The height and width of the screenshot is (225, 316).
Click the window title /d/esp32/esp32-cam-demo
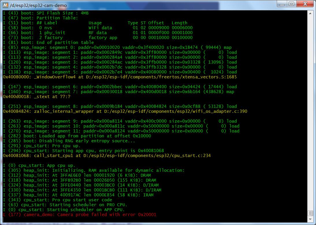pos(38,5)
